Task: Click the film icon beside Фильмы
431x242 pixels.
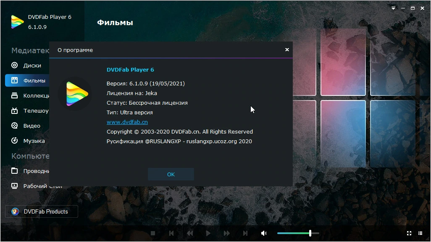Action: coord(14,80)
